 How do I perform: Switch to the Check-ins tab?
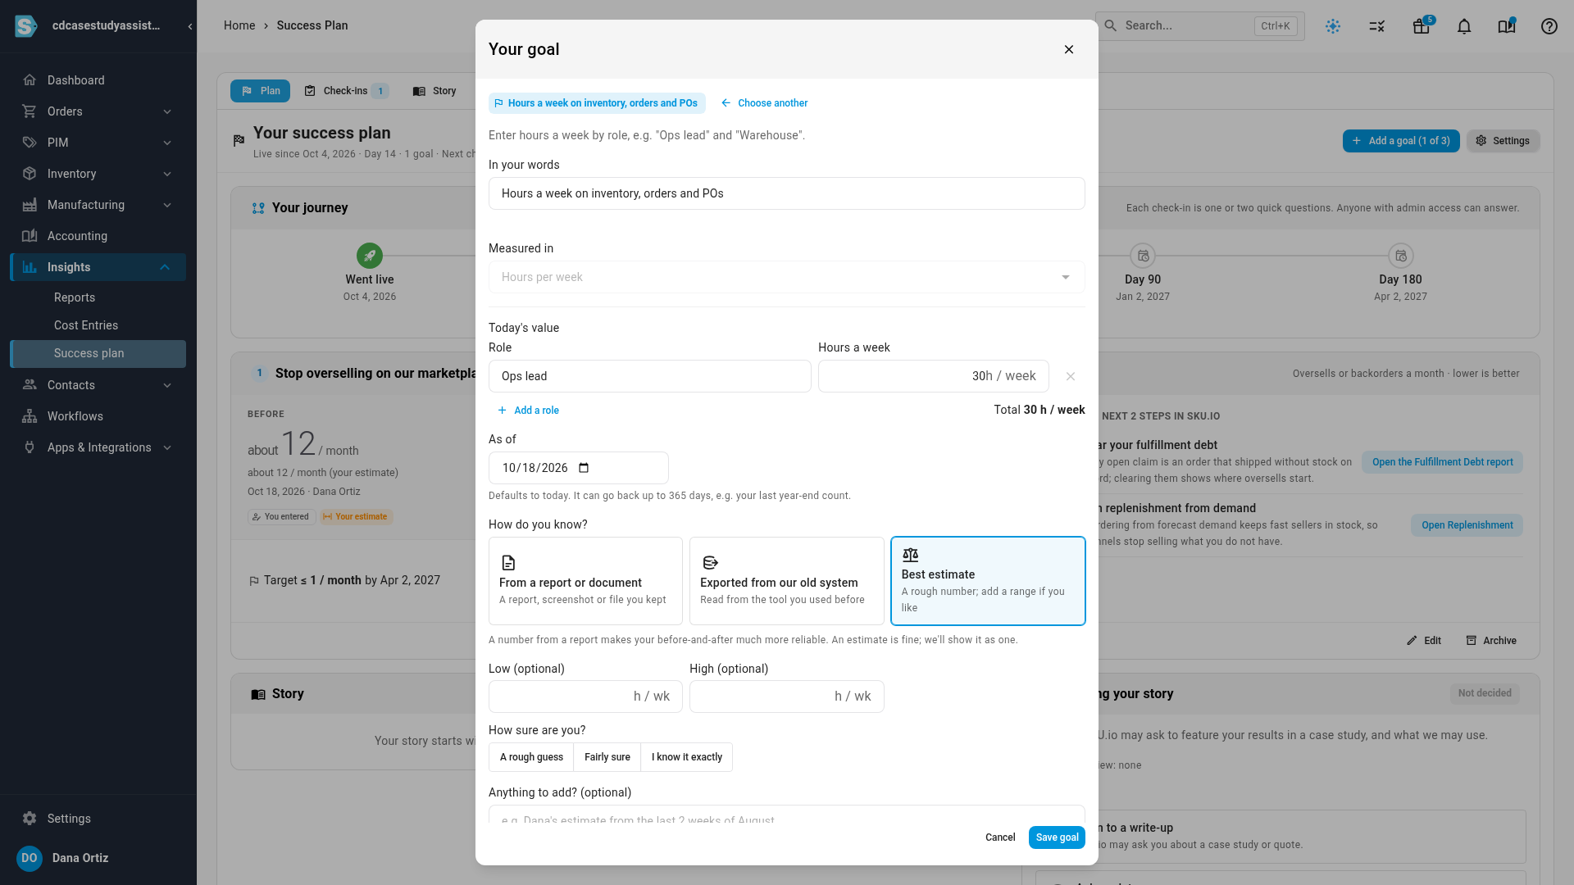pyautogui.click(x=345, y=91)
